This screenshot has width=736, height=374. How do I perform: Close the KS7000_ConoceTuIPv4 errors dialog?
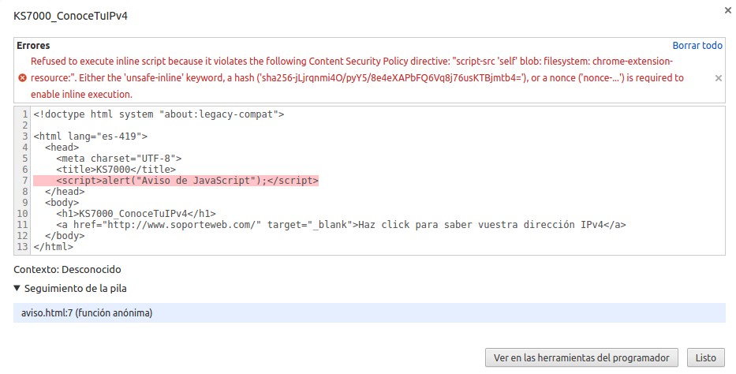727,9
